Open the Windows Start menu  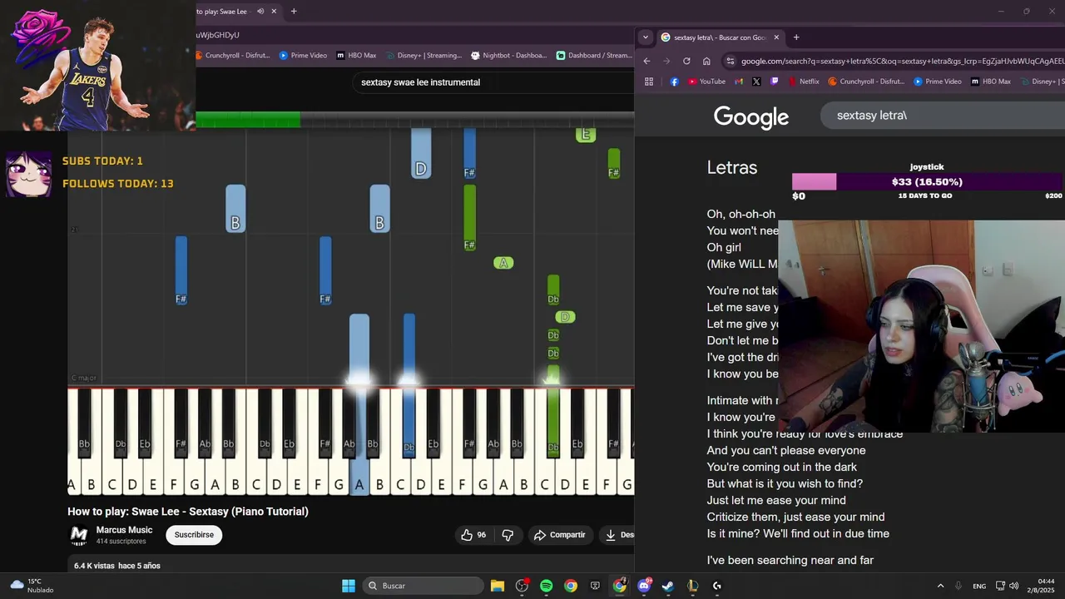click(x=349, y=586)
